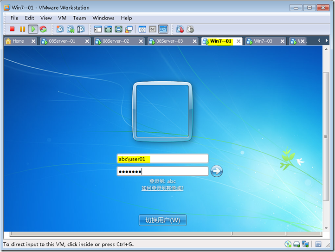Image resolution: width=335 pixels, height=252 pixels.
Task: Power on the VM with green play icon
Action: (33, 29)
